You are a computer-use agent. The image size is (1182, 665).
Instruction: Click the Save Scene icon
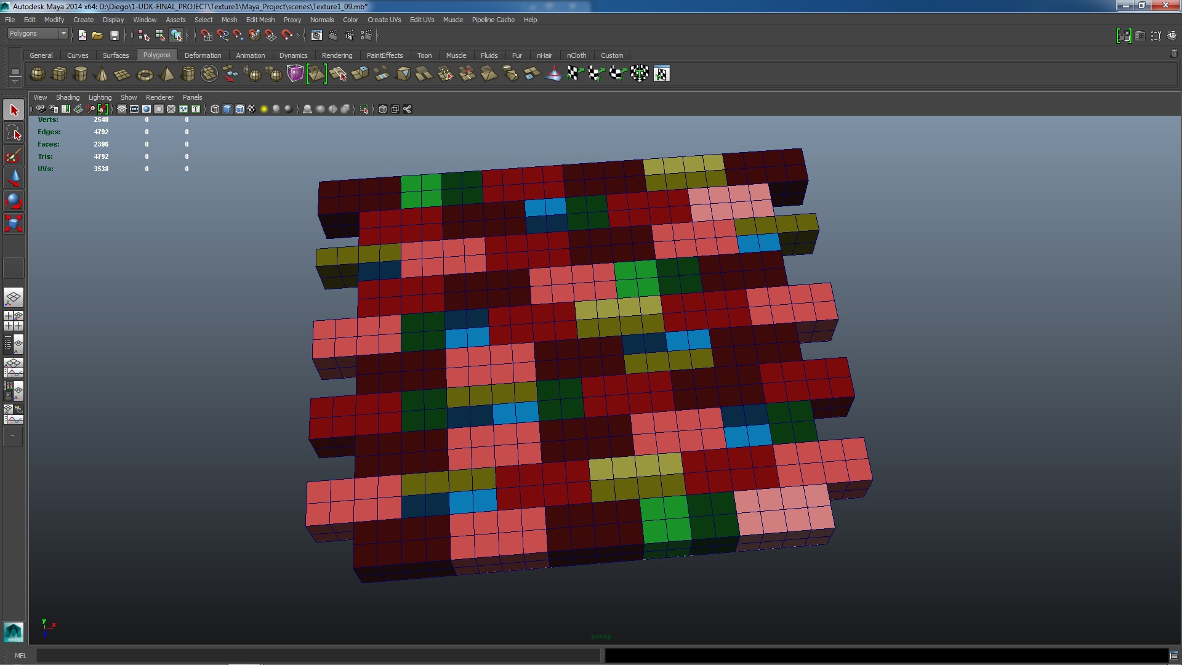[x=114, y=36]
